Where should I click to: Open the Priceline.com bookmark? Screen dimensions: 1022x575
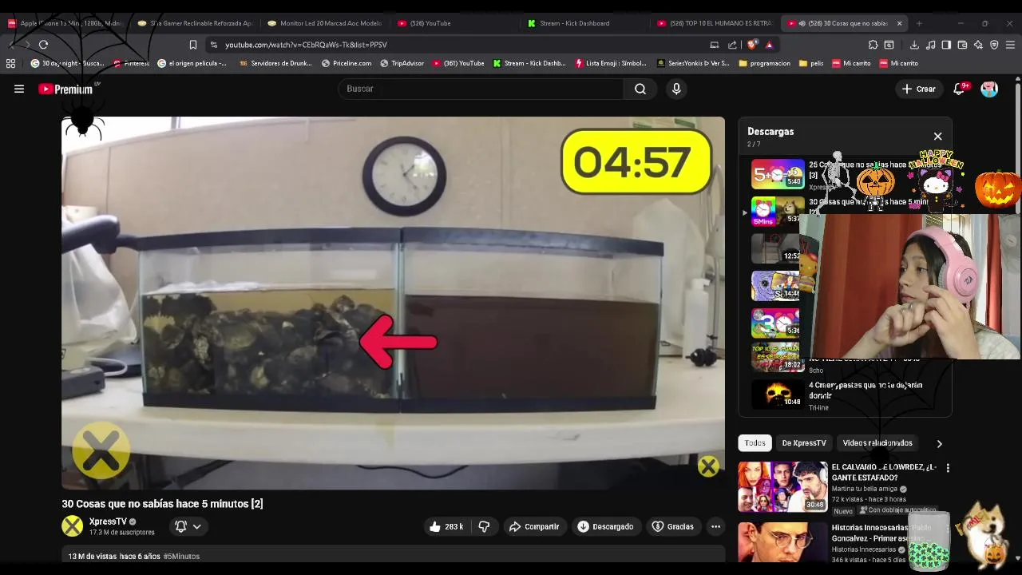pyautogui.click(x=347, y=63)
